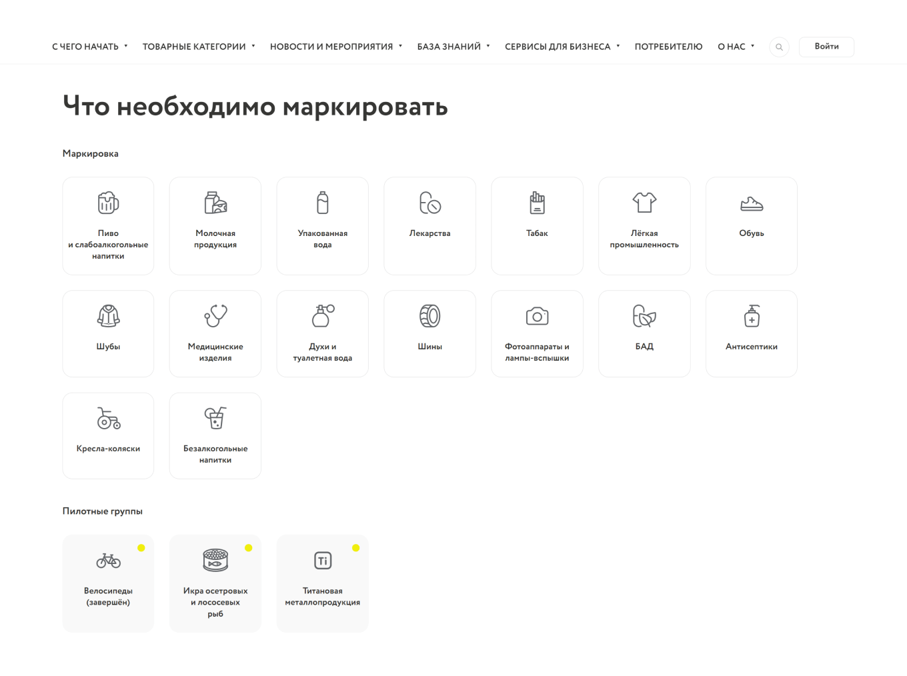The image size is (907, 676).
Task: Choose the shoe icon for Обувь
Action: (x=752, y=204)
